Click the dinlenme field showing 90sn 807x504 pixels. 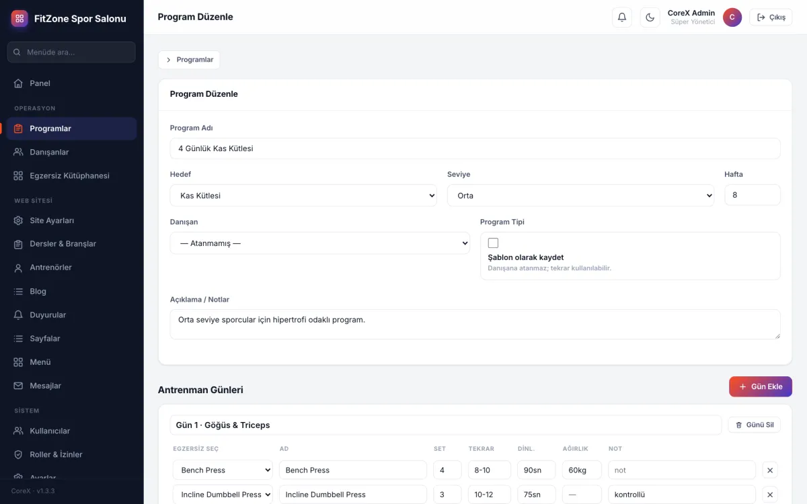click(x=537, y=470)
